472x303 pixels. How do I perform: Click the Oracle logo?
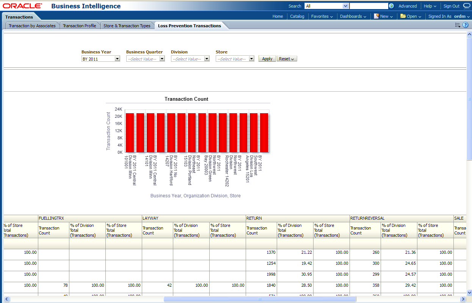coord(22,6)
